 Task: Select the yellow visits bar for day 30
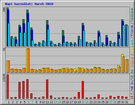click(x=122, y=64)
